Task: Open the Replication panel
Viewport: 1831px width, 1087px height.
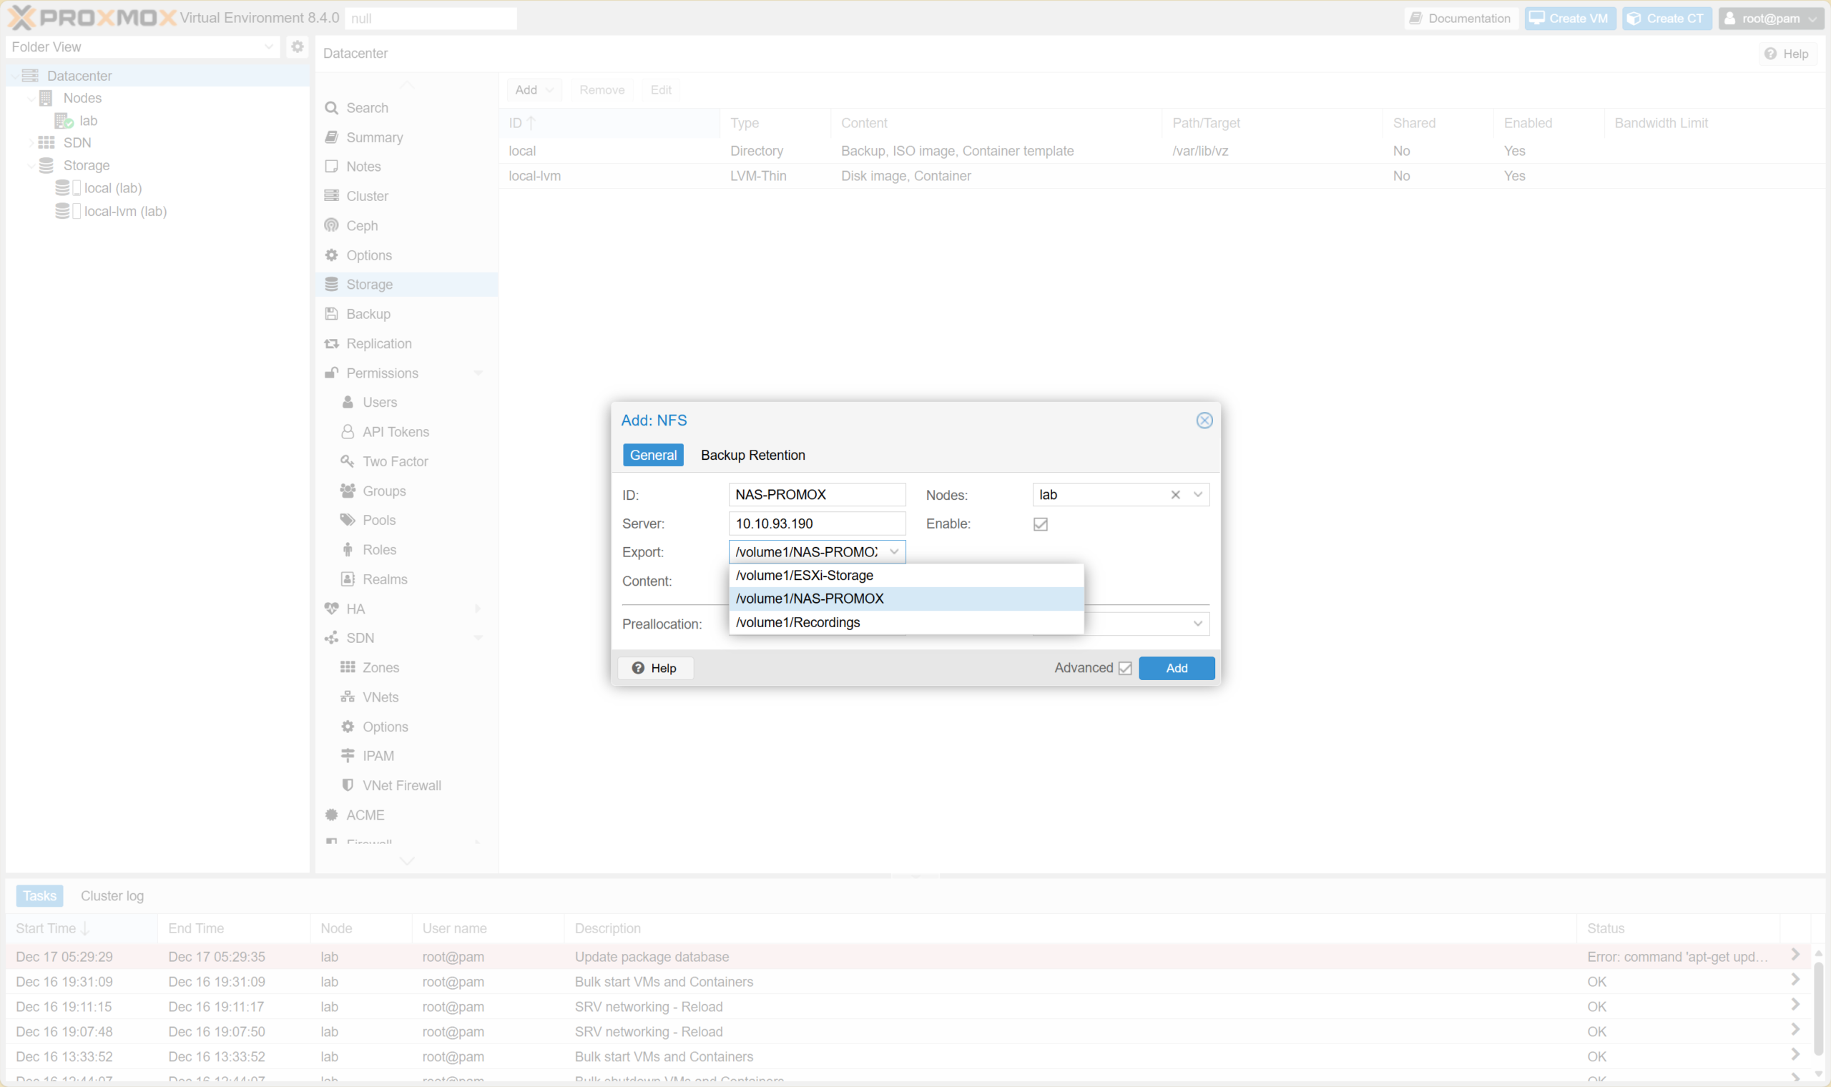Action: point(378,343)
